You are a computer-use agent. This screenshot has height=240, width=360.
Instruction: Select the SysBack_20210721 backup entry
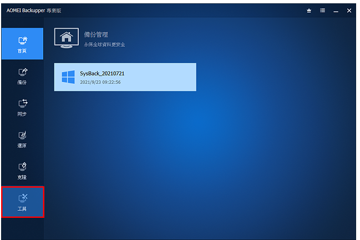125,77
